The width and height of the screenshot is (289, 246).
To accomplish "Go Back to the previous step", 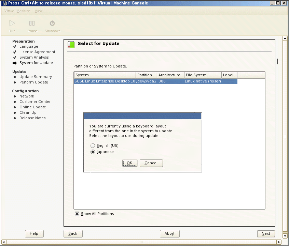I will pyautogui.click(x=73, y=233).
